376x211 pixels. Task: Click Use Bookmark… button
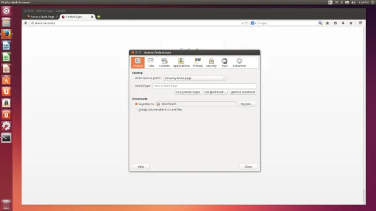pos(215,92)
